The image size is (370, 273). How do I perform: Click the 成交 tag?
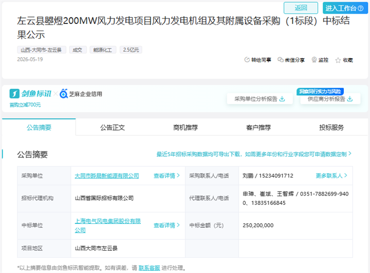click(x=78, y=50)
